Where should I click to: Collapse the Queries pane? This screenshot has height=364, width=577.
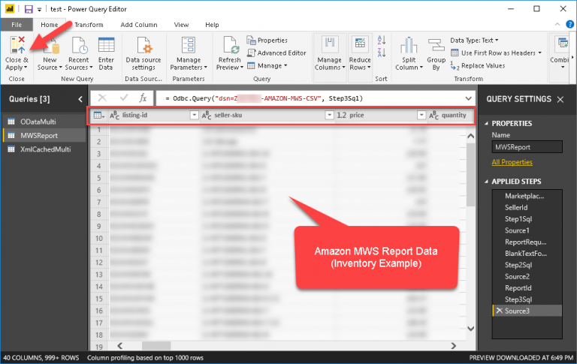tap(80, 99)
